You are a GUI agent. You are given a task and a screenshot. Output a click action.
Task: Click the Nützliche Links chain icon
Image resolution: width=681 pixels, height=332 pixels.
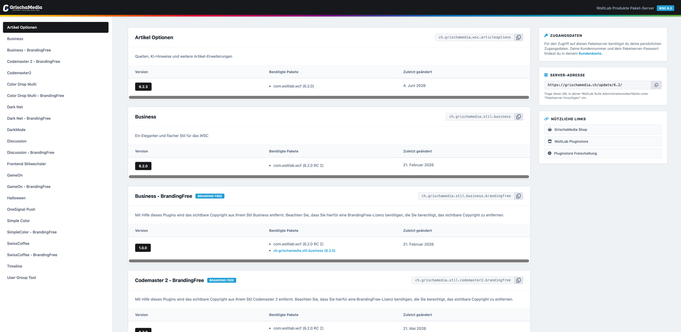547,119
